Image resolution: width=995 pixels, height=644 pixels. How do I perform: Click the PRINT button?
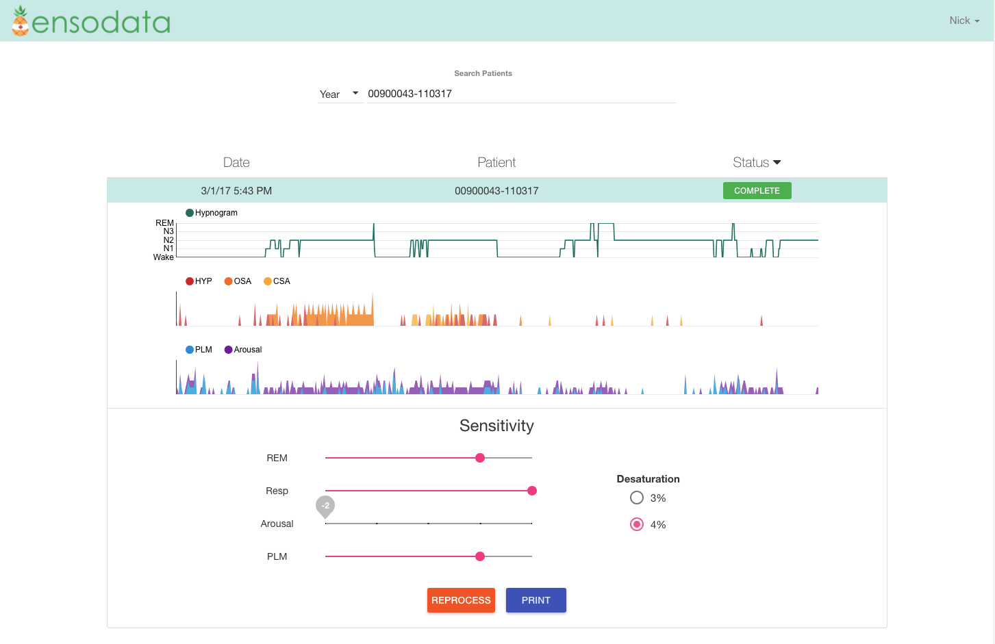[x=536, y=600]
